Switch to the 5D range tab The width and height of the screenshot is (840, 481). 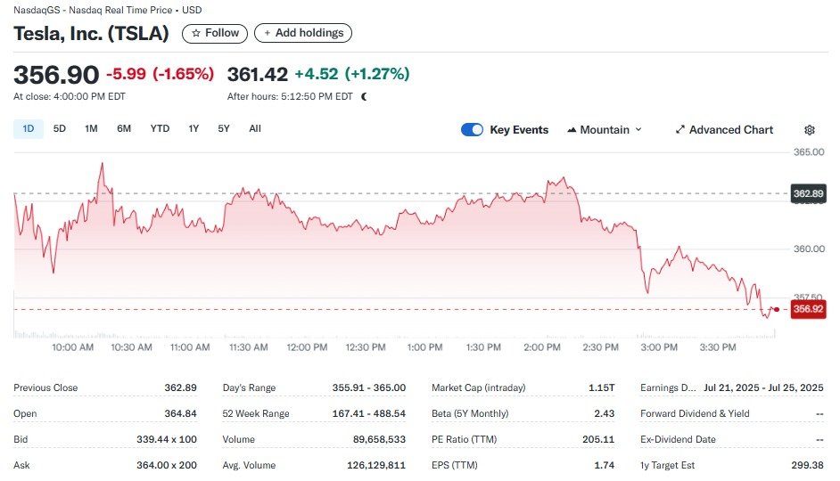point(60,128)
